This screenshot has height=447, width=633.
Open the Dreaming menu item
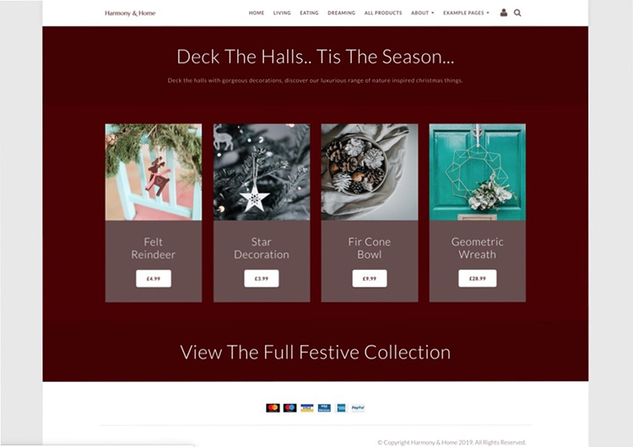click(341, 13)
